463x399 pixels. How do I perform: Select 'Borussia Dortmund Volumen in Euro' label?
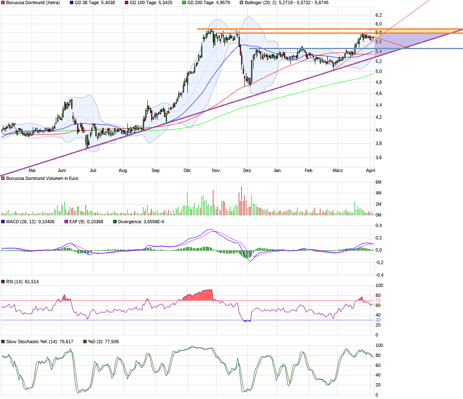pos(42,178)
